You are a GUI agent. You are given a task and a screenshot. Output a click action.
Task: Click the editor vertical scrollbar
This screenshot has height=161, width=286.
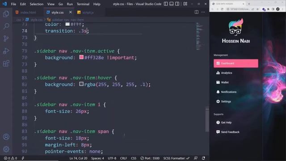[x=207, y=119]
